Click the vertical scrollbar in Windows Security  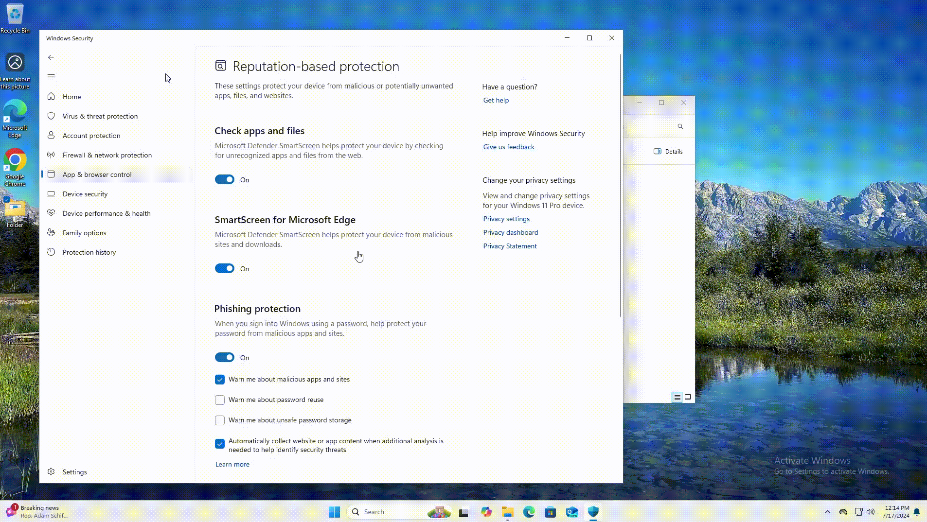620,185
